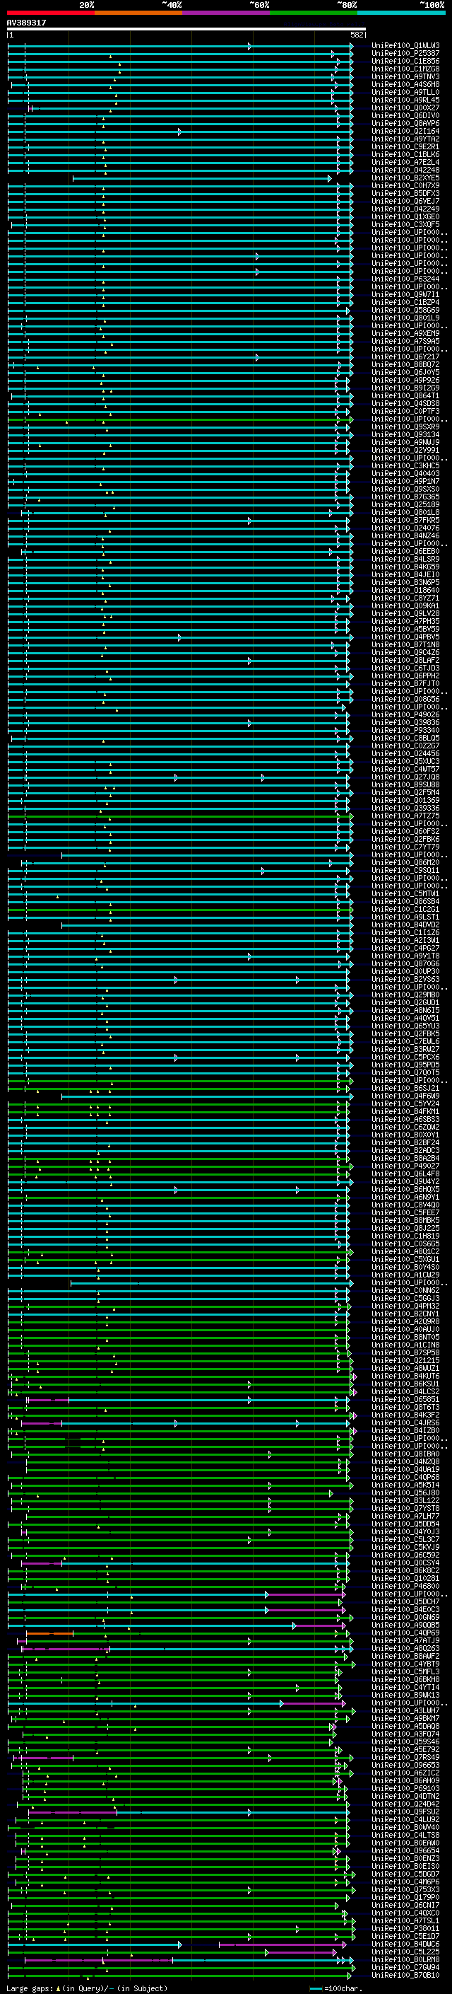Screen dimensions: 452x1994
Task: Select the UniRef100_C0H7X9 label
Action: (x=405, y=186)
